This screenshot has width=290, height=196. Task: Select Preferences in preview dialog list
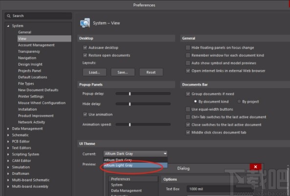[x=121, y=179]
